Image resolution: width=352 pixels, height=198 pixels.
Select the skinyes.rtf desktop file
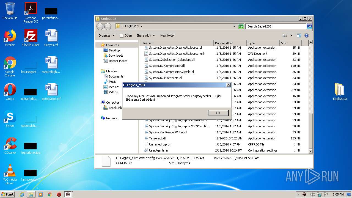click(51, 38)
